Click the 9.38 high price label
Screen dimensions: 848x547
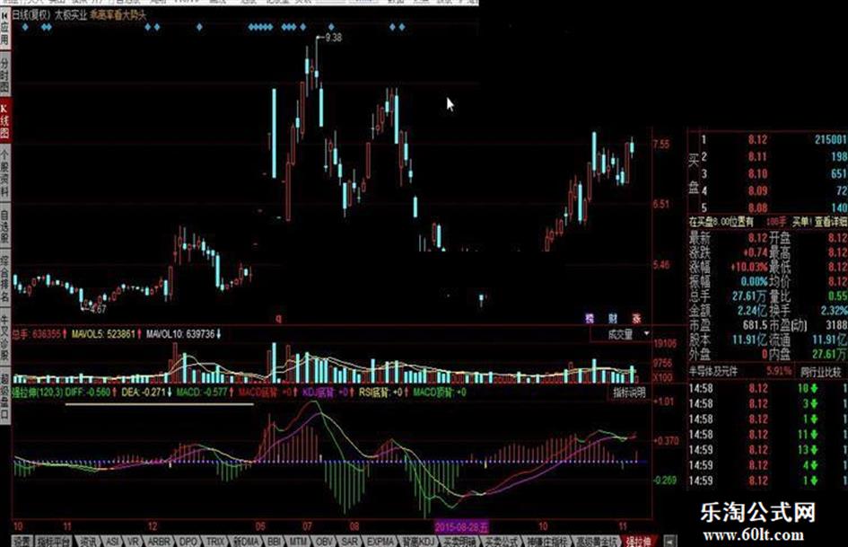(x=334, y=38)
